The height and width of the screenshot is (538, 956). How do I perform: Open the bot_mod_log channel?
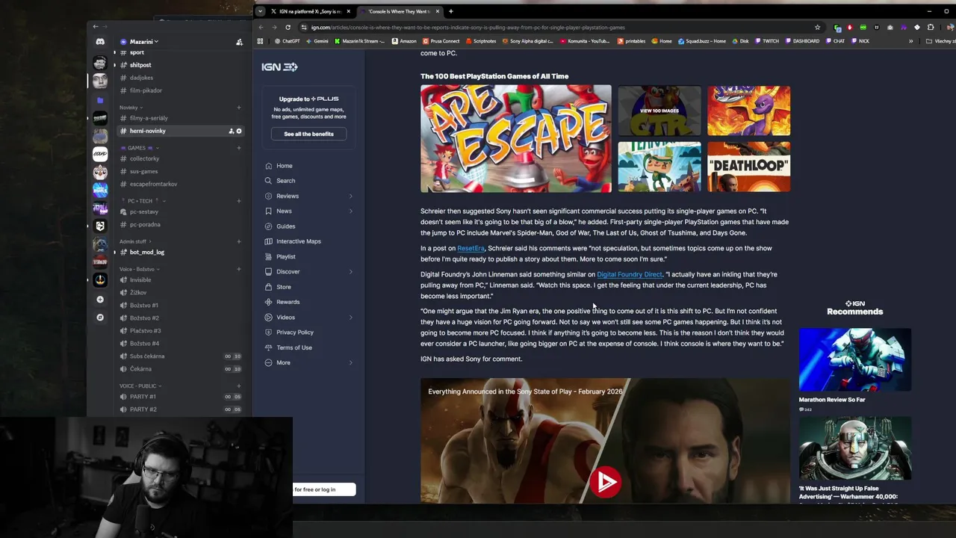point(147,253)
